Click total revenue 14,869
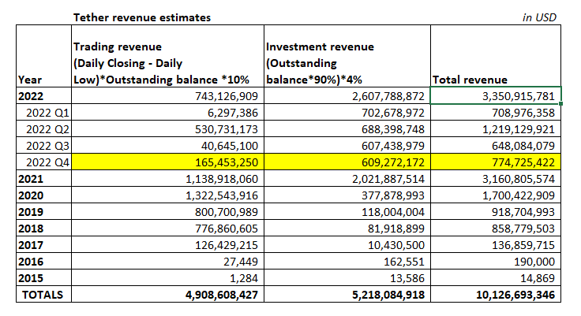The height and width of the screenshot is (316, 581). click(x=496, y=277)
